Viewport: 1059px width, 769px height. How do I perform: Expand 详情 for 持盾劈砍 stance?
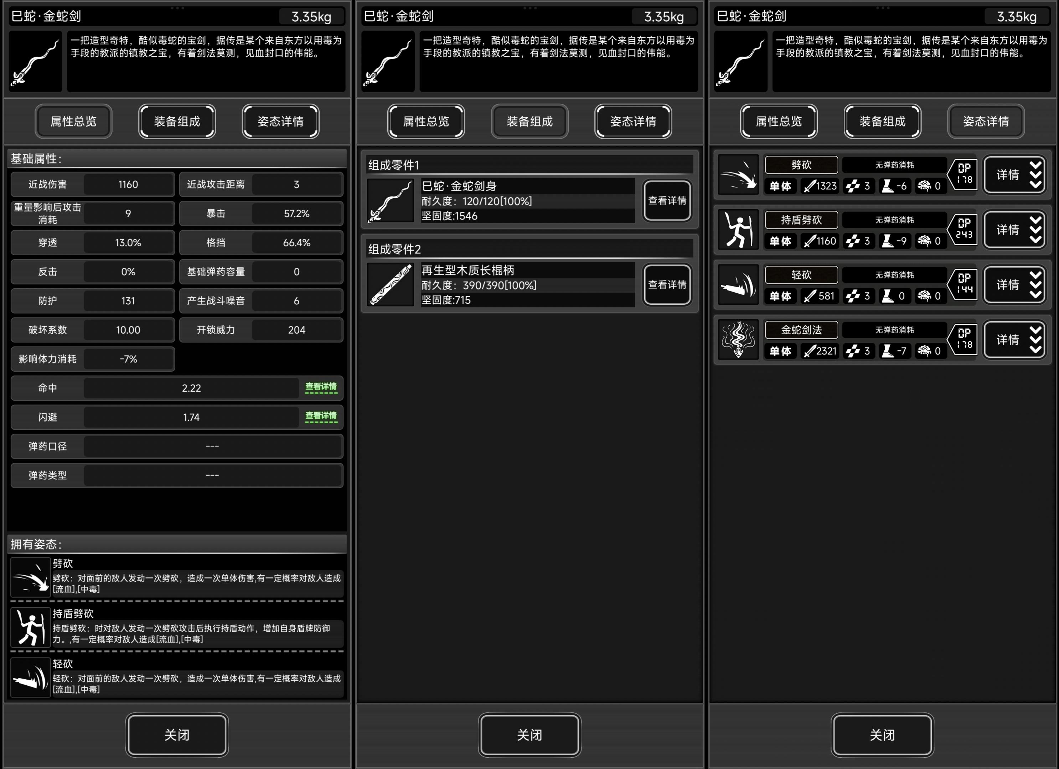pyautogui.click(x=1014, y=230)
